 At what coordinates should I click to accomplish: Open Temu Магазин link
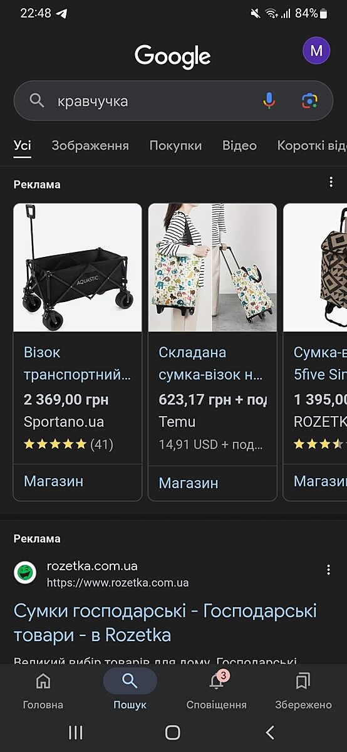click(x=189, y=483)
